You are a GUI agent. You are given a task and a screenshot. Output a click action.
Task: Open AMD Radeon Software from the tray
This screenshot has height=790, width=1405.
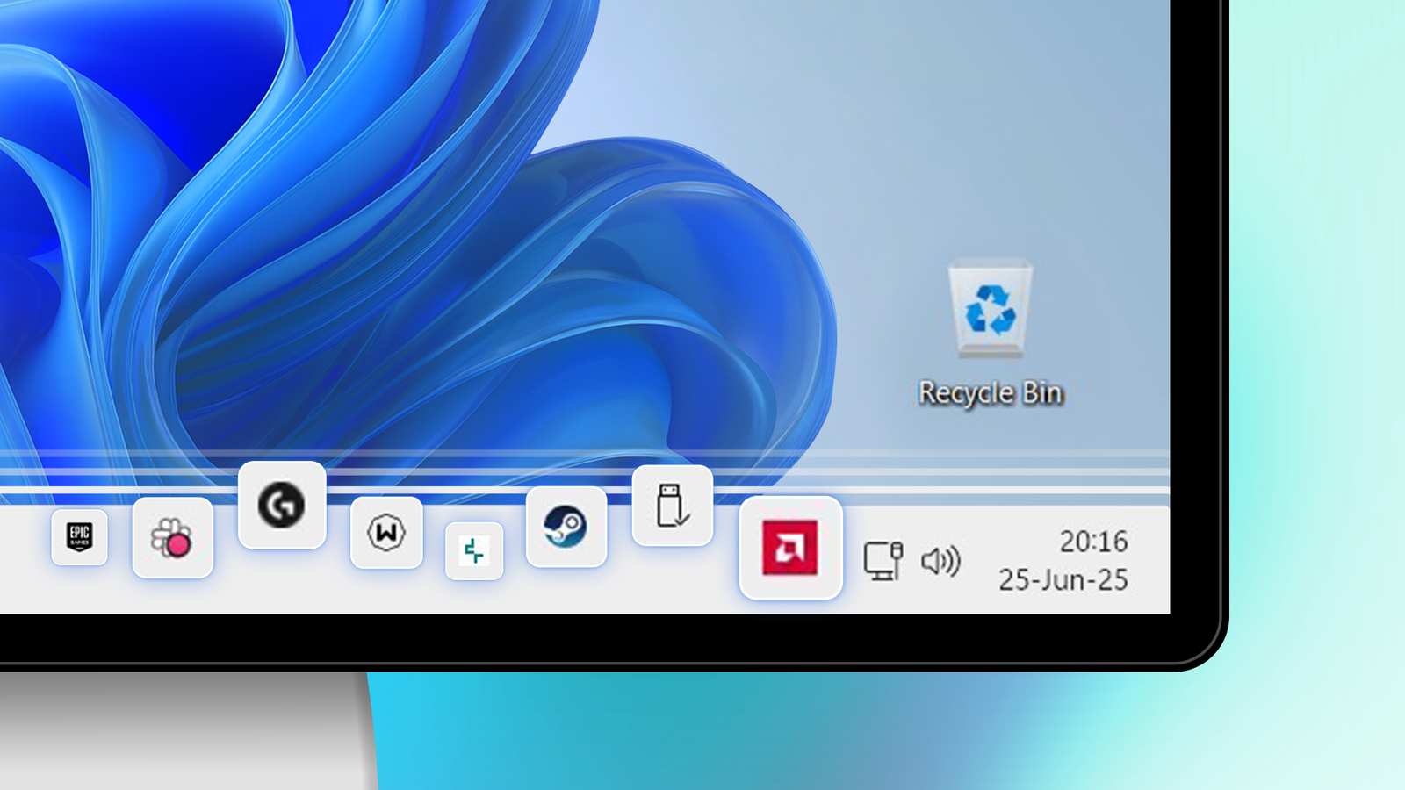789,549
